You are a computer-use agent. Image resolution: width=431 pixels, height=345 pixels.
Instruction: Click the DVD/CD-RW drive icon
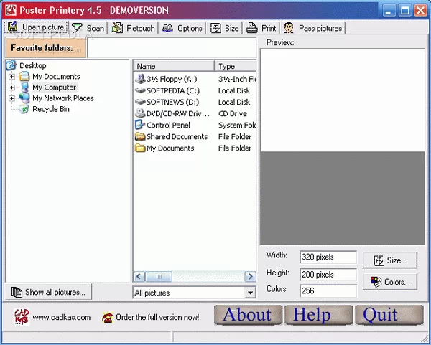(140, 113)
